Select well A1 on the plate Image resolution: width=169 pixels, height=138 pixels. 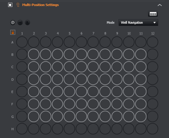tap(22, 42)
